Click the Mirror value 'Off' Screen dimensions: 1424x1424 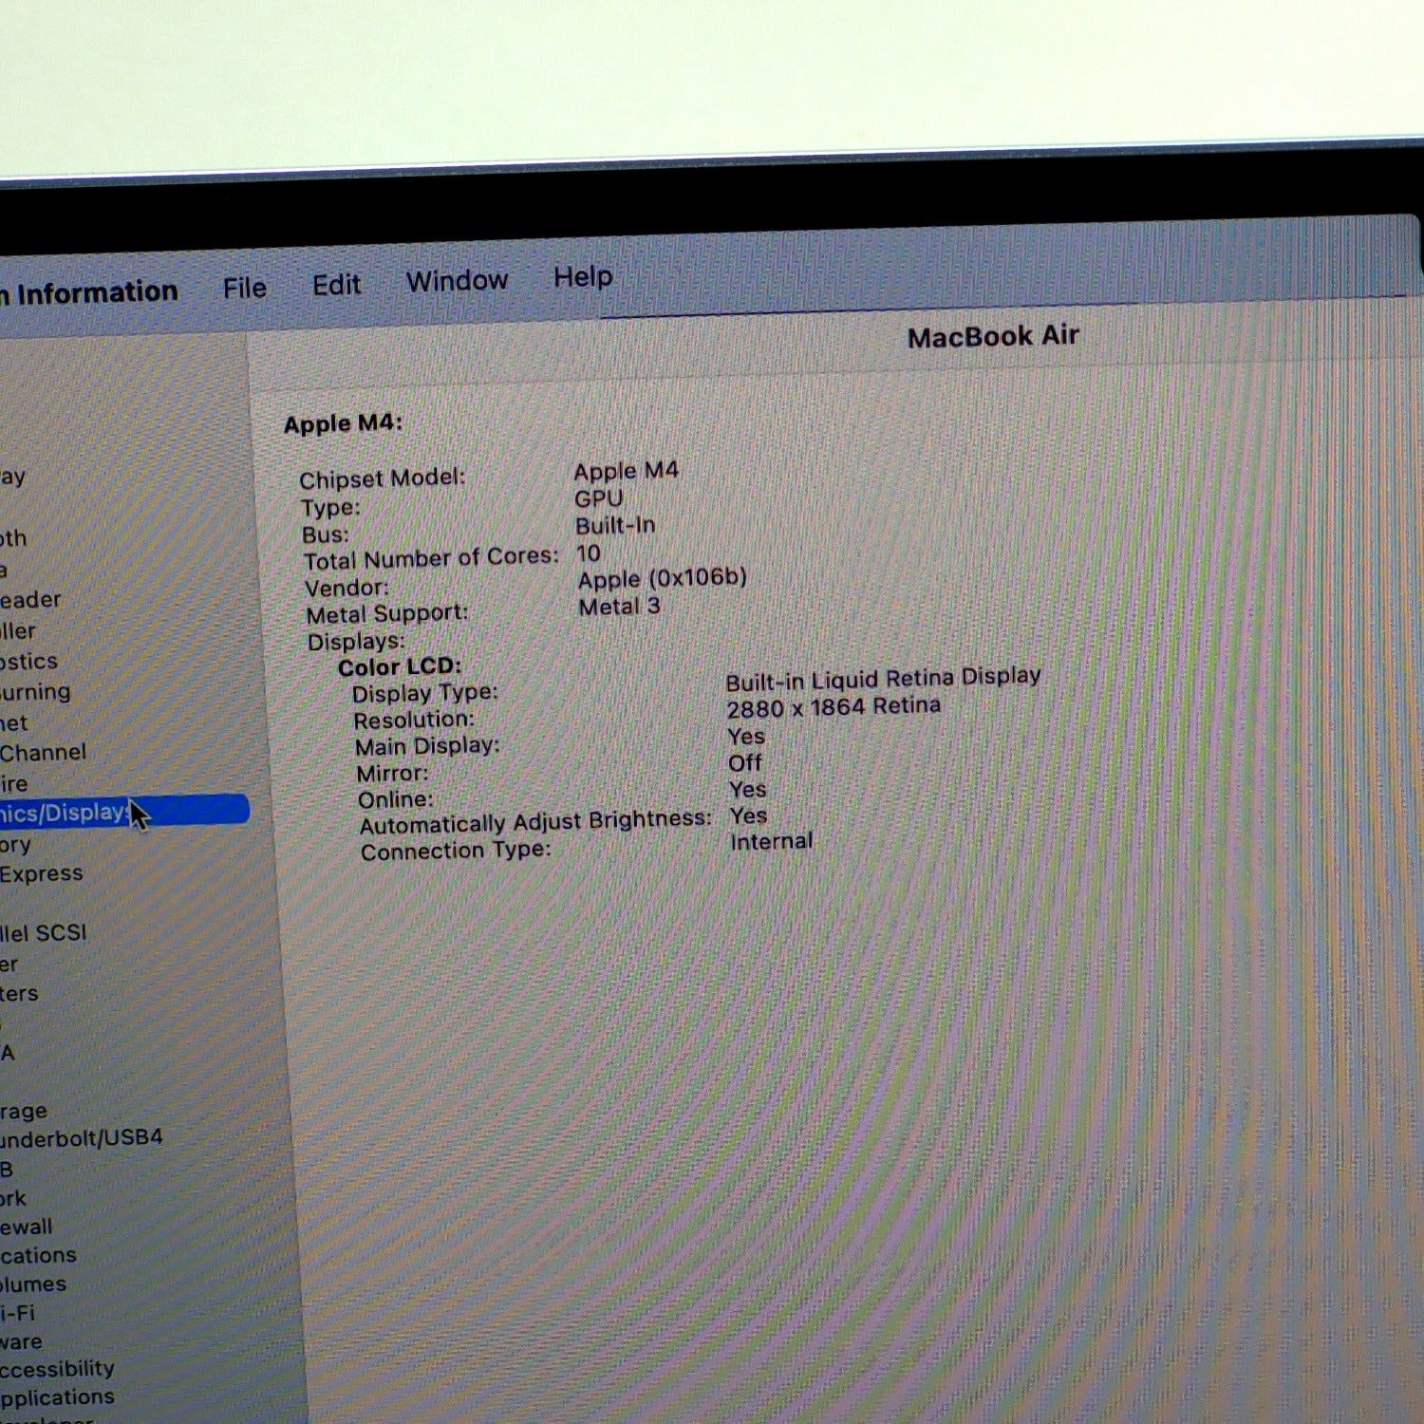point(745,762)
